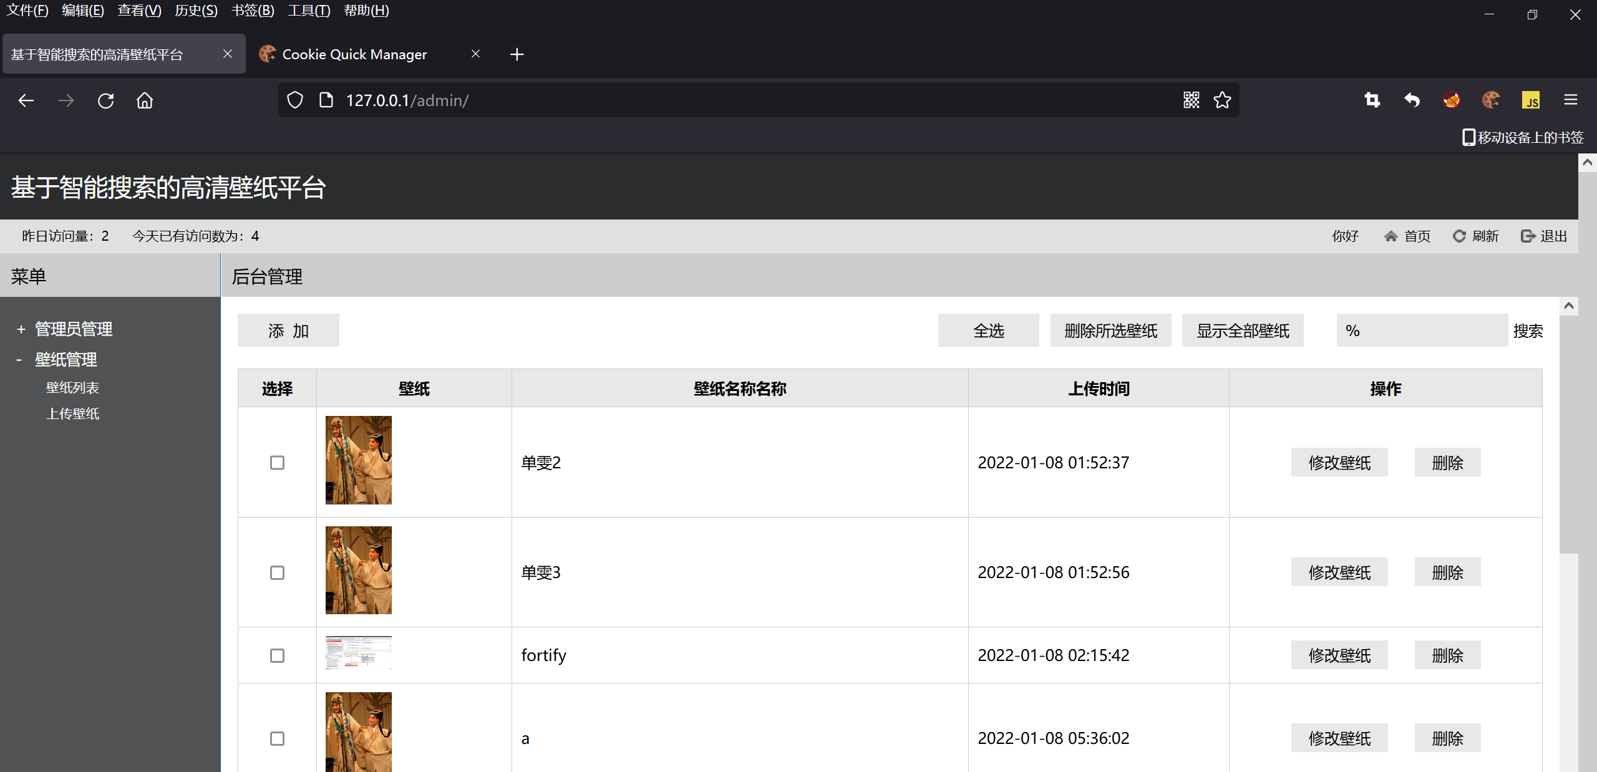
Task: Click the search input field containing %
Action: tap(1421, 331)
